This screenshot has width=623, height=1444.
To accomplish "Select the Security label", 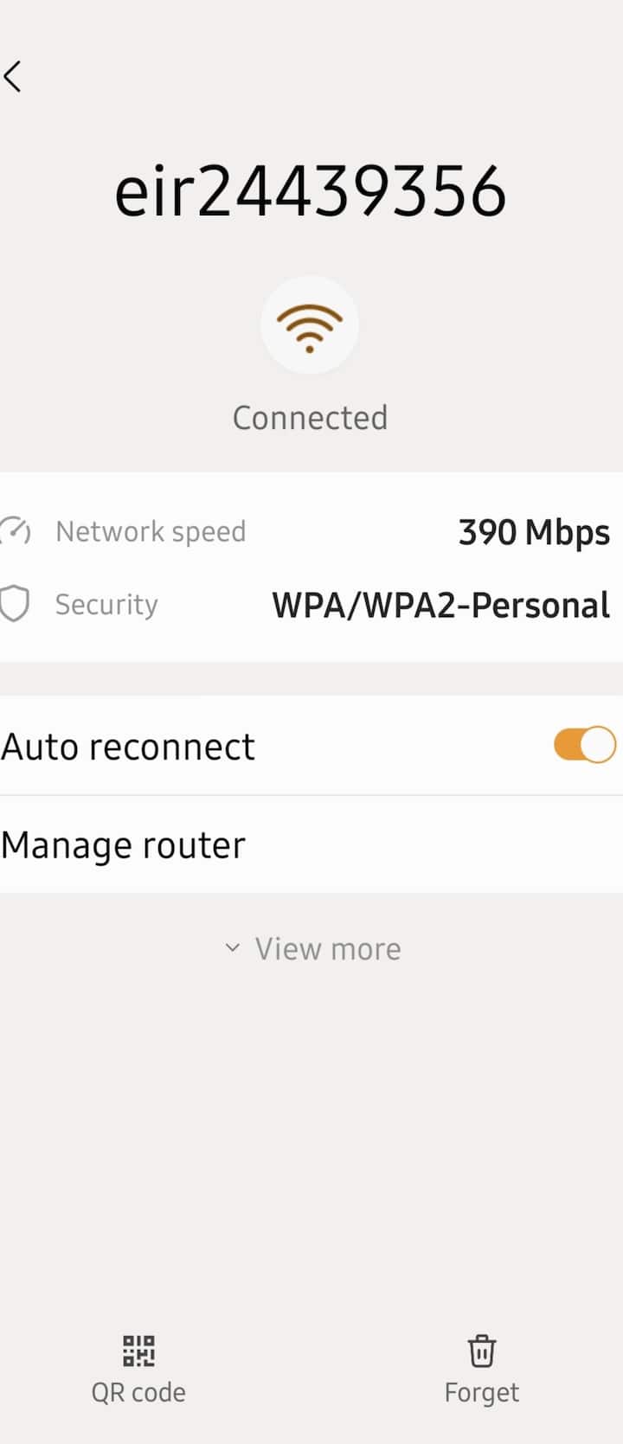I will [x=106, y=604].
